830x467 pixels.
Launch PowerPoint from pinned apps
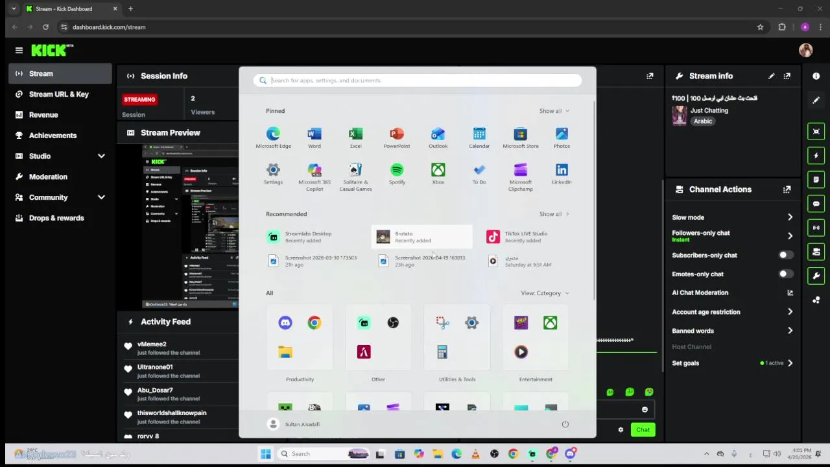(x=397, y=138)
